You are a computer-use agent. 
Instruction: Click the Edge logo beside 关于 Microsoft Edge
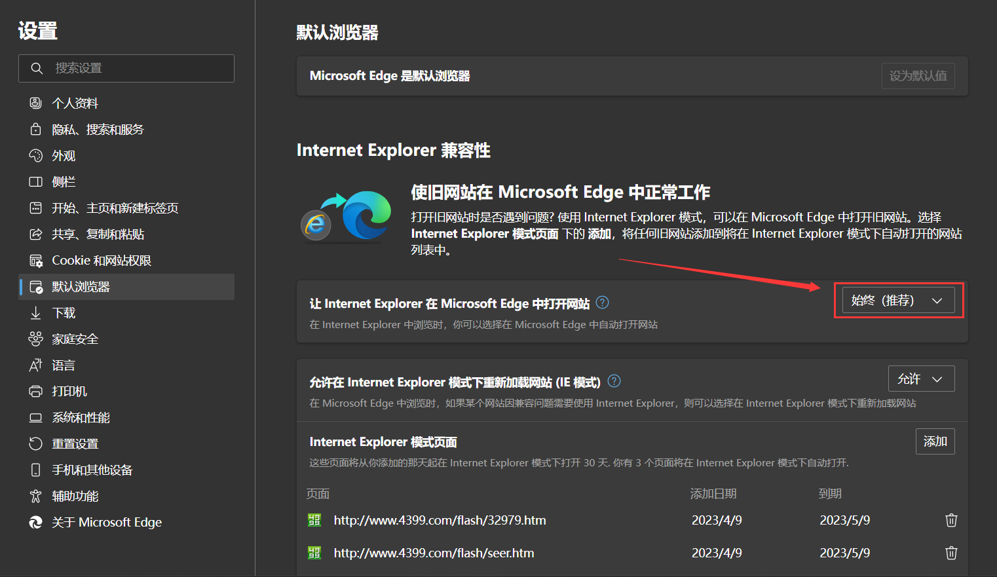tap(36, 522)
